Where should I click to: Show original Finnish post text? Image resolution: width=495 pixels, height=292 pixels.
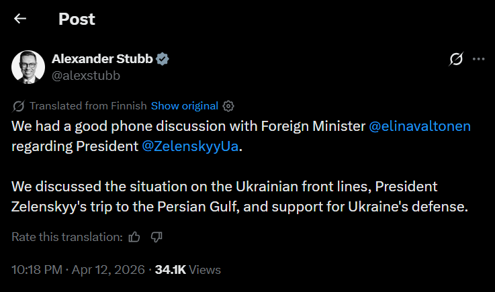coord(184,106)
